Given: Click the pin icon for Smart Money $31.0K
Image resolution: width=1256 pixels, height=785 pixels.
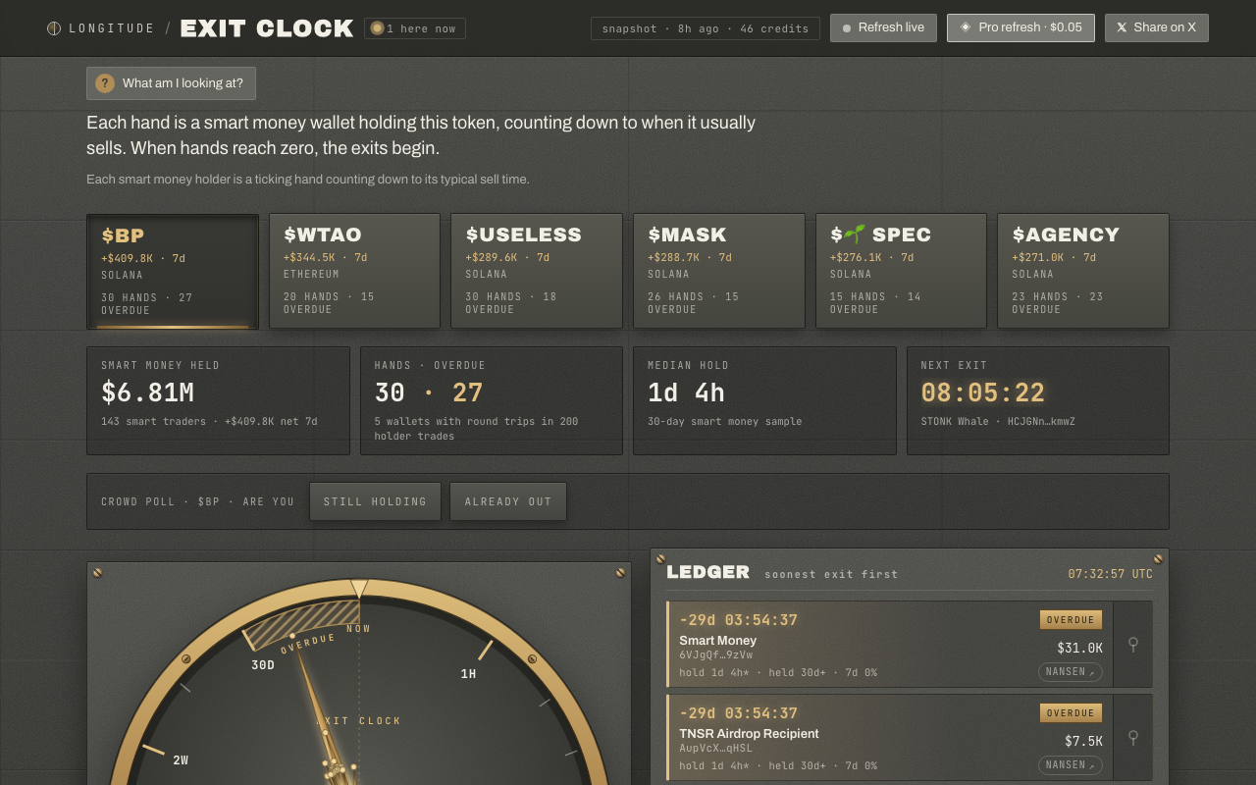Looking at the screenshot, I should [x=1133, y=645].
